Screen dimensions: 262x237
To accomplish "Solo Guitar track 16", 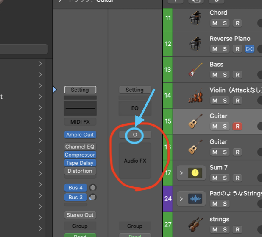I will (x=225, y=152).
